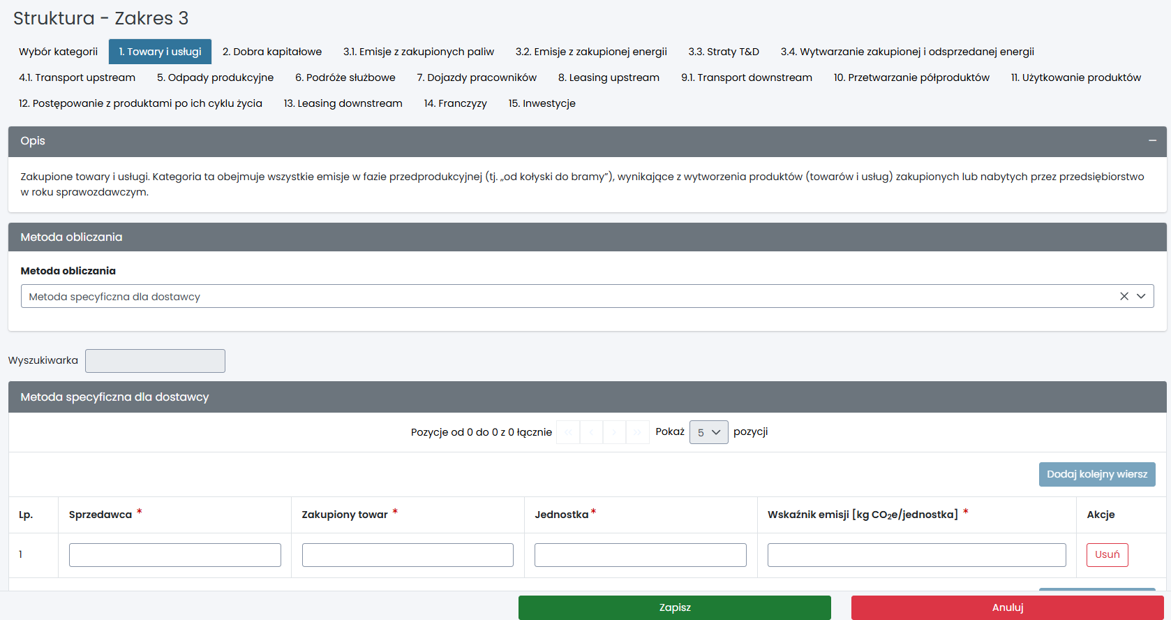The height and width of the screenshot is (620, 1171).
Task: Save the form with Zapisz
Action: pyautogui.click(x=674, y=607)
